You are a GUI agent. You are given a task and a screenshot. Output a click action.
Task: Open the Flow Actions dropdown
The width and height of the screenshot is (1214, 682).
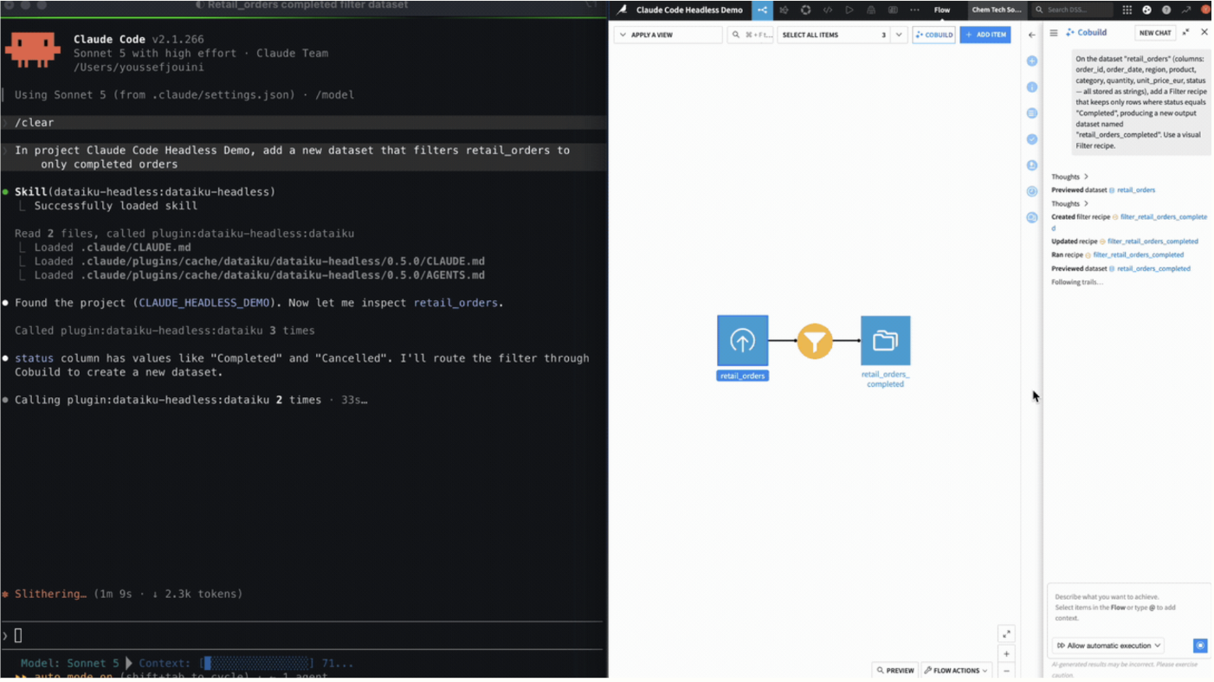click(x=956, y=670)
